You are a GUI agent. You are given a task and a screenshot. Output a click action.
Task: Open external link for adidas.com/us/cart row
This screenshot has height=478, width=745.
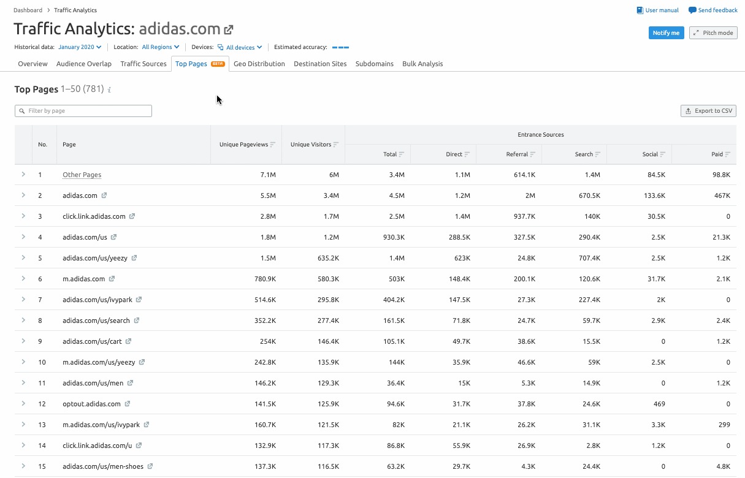tap(129, 341)
